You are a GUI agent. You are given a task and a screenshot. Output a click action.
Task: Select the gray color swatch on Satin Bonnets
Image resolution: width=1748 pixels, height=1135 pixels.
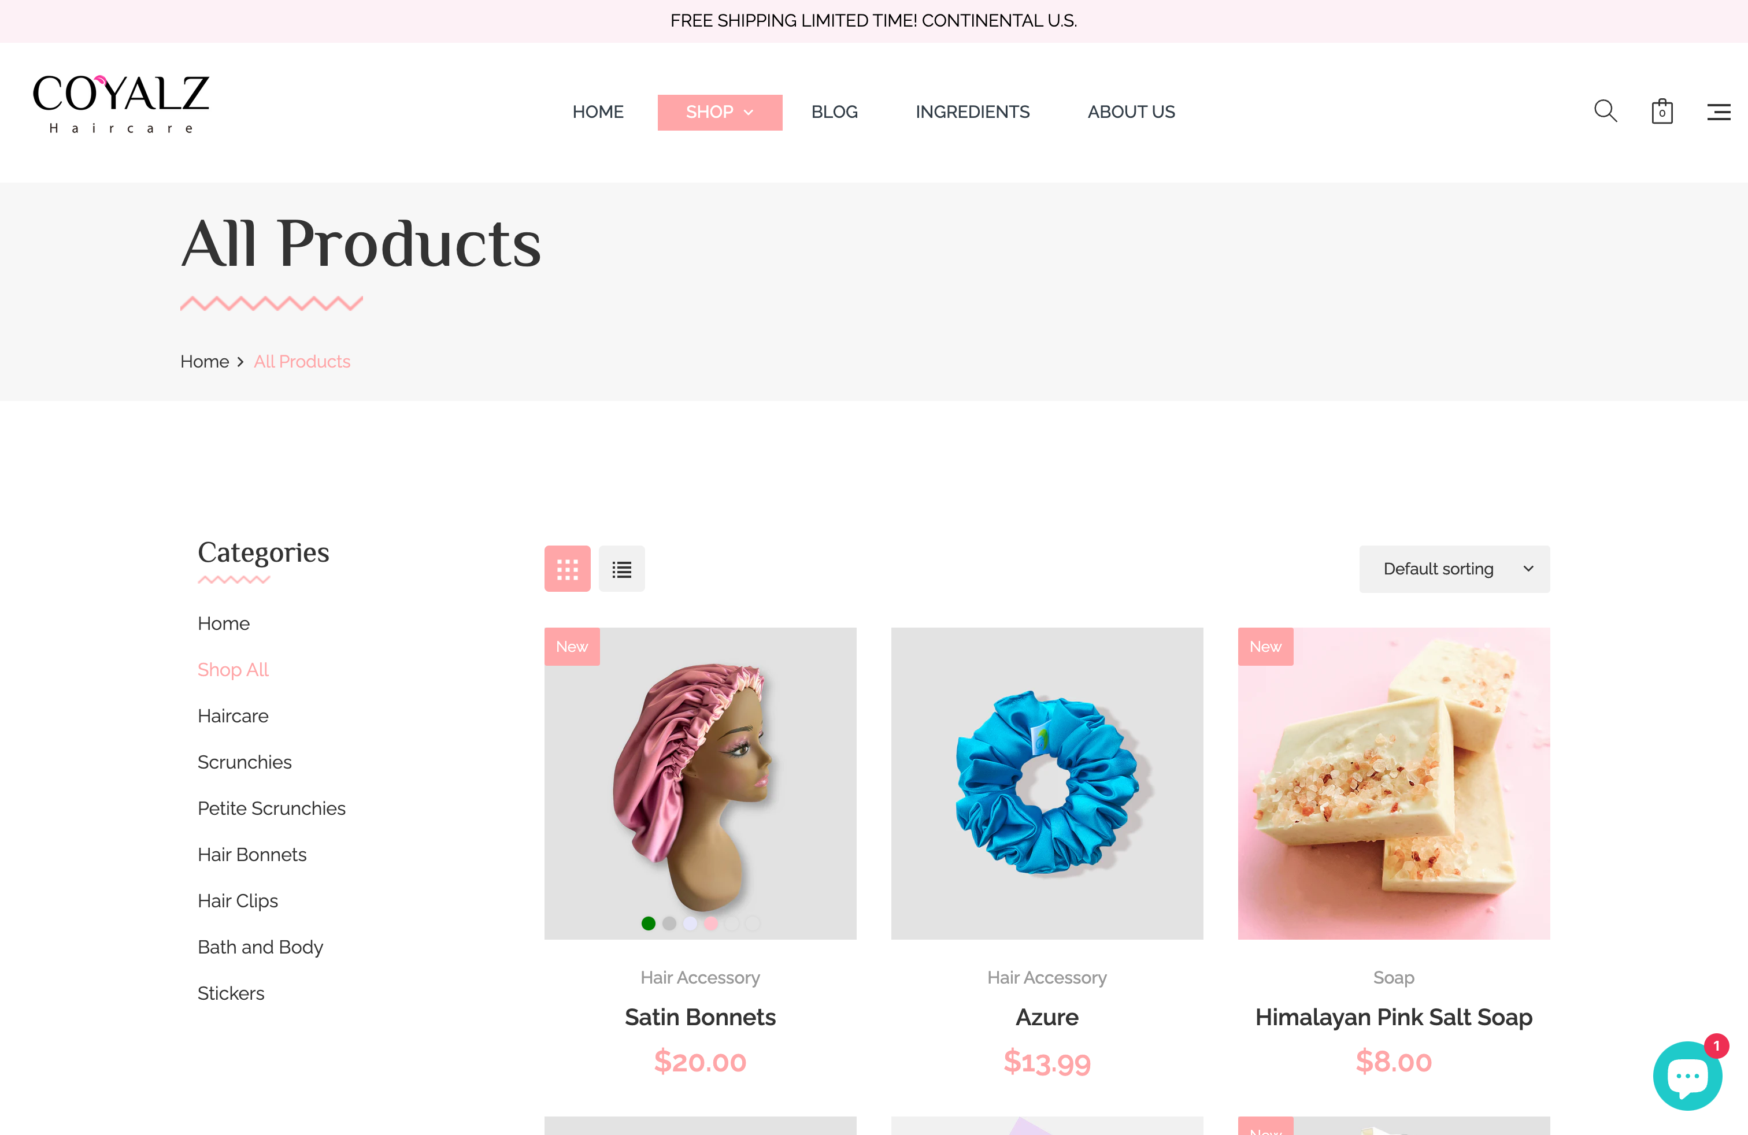coord(669,923)
